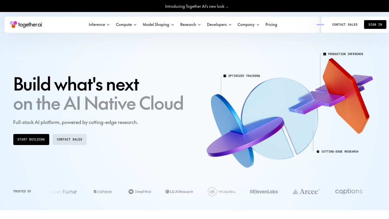Click the "on the AI Native Cloud" heading

(x=99, y=103)
